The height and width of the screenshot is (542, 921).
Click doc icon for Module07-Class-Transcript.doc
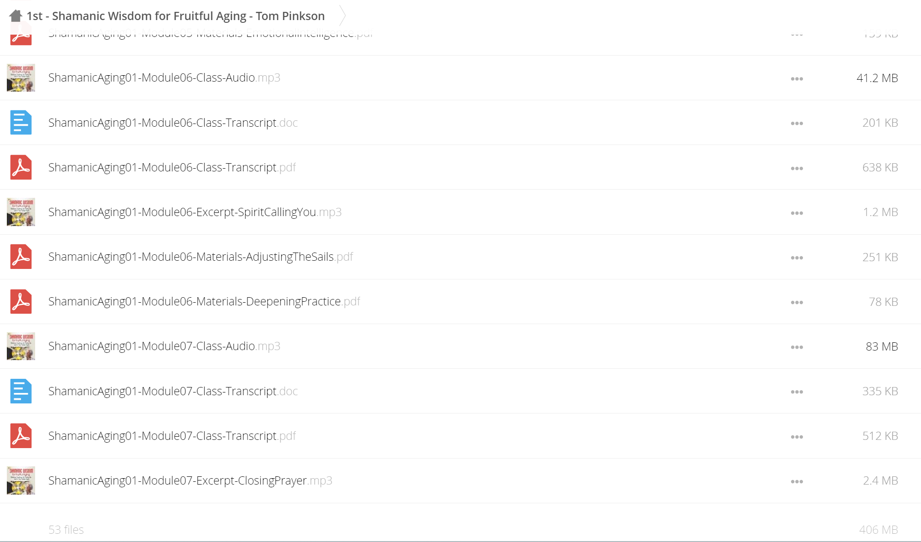(x=21, y=391)
